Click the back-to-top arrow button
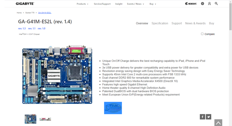232x126 pixels. (218, 123)
